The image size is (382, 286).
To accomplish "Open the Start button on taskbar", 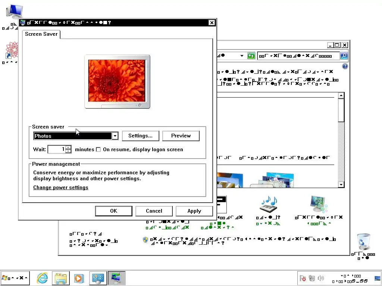I will click(15, 278).
